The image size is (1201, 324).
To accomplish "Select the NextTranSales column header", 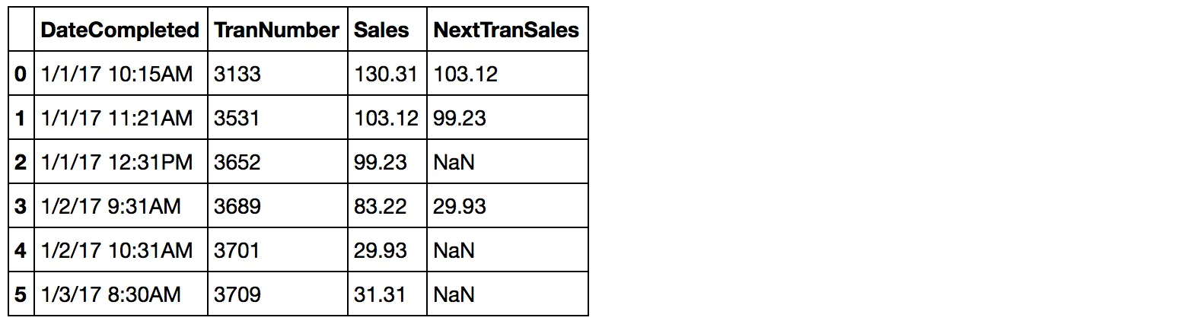I will [x=506, y=30].
